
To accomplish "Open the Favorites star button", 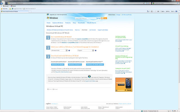I will (4, 9).
